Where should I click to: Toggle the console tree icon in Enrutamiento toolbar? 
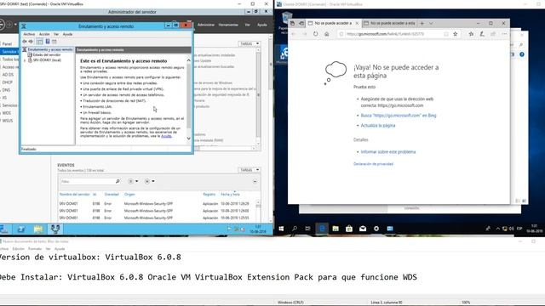[x=40, y=42]
